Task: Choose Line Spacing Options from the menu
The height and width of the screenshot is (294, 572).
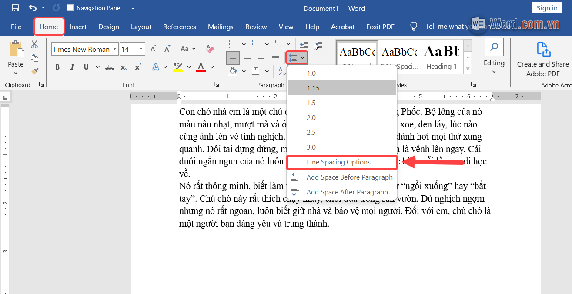Action: coord(341,162)
